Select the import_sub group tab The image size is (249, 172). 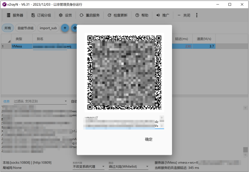tap(48, 28)
